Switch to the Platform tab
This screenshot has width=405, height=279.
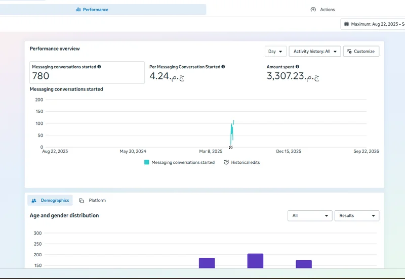[92, 200]
